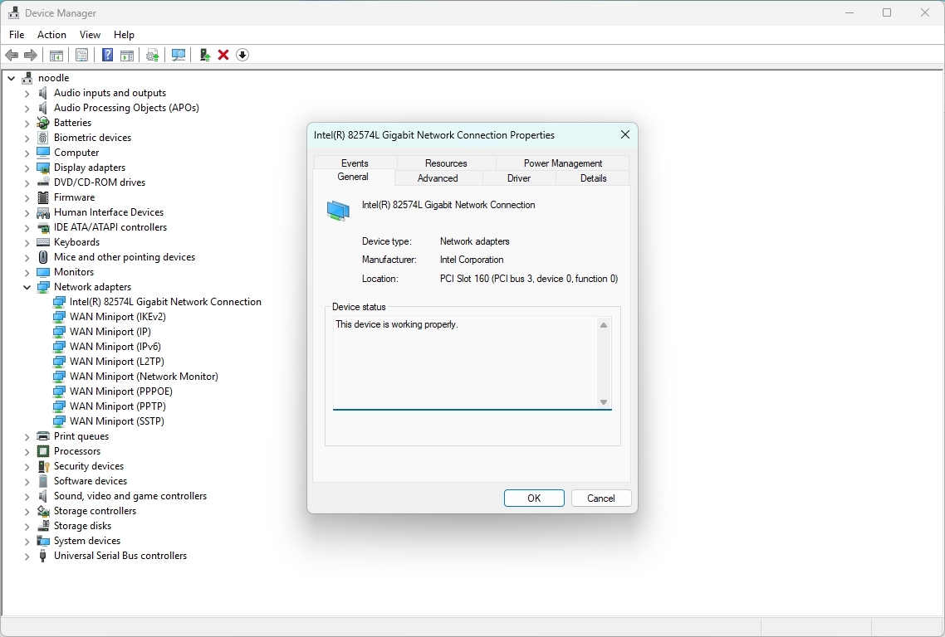Expand the Monitors node
Image resolution: width=945 pixels, height=637 pixels.
pyautogui.click(x=27, y=272)
